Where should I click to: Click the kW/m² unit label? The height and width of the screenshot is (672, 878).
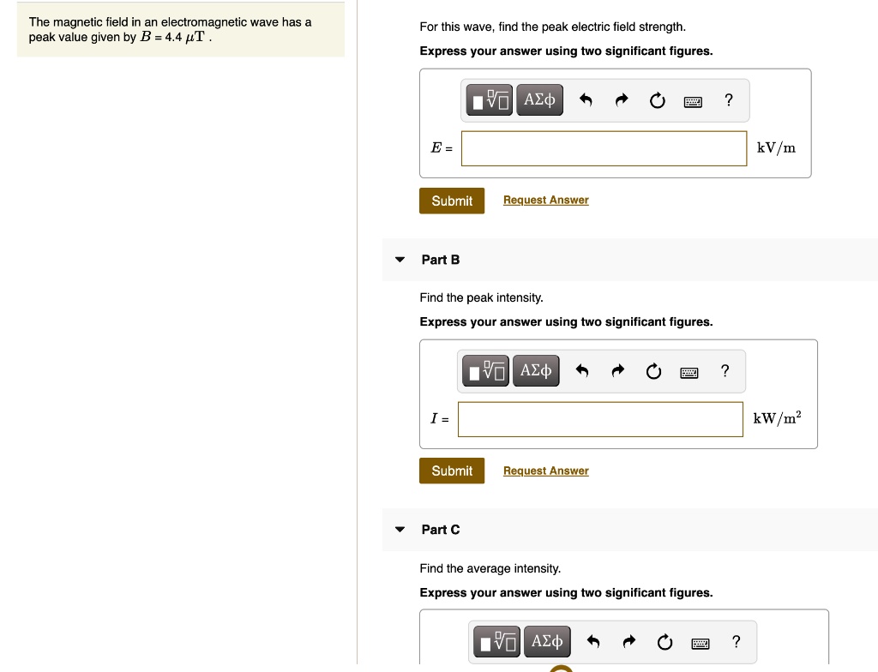tap(777, 418)
